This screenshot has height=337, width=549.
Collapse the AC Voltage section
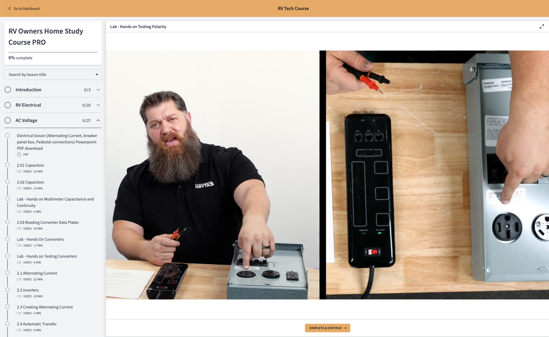98,120
